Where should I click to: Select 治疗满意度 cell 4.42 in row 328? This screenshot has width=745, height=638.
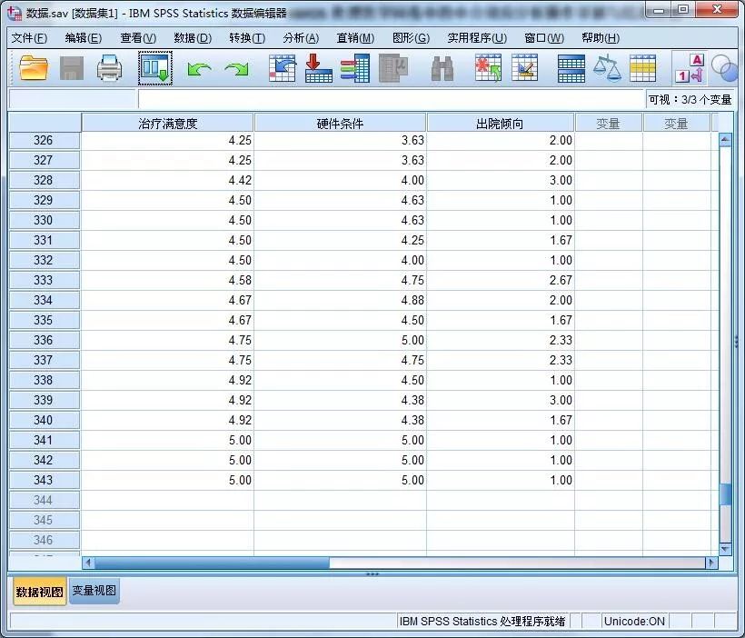[168, 180]
